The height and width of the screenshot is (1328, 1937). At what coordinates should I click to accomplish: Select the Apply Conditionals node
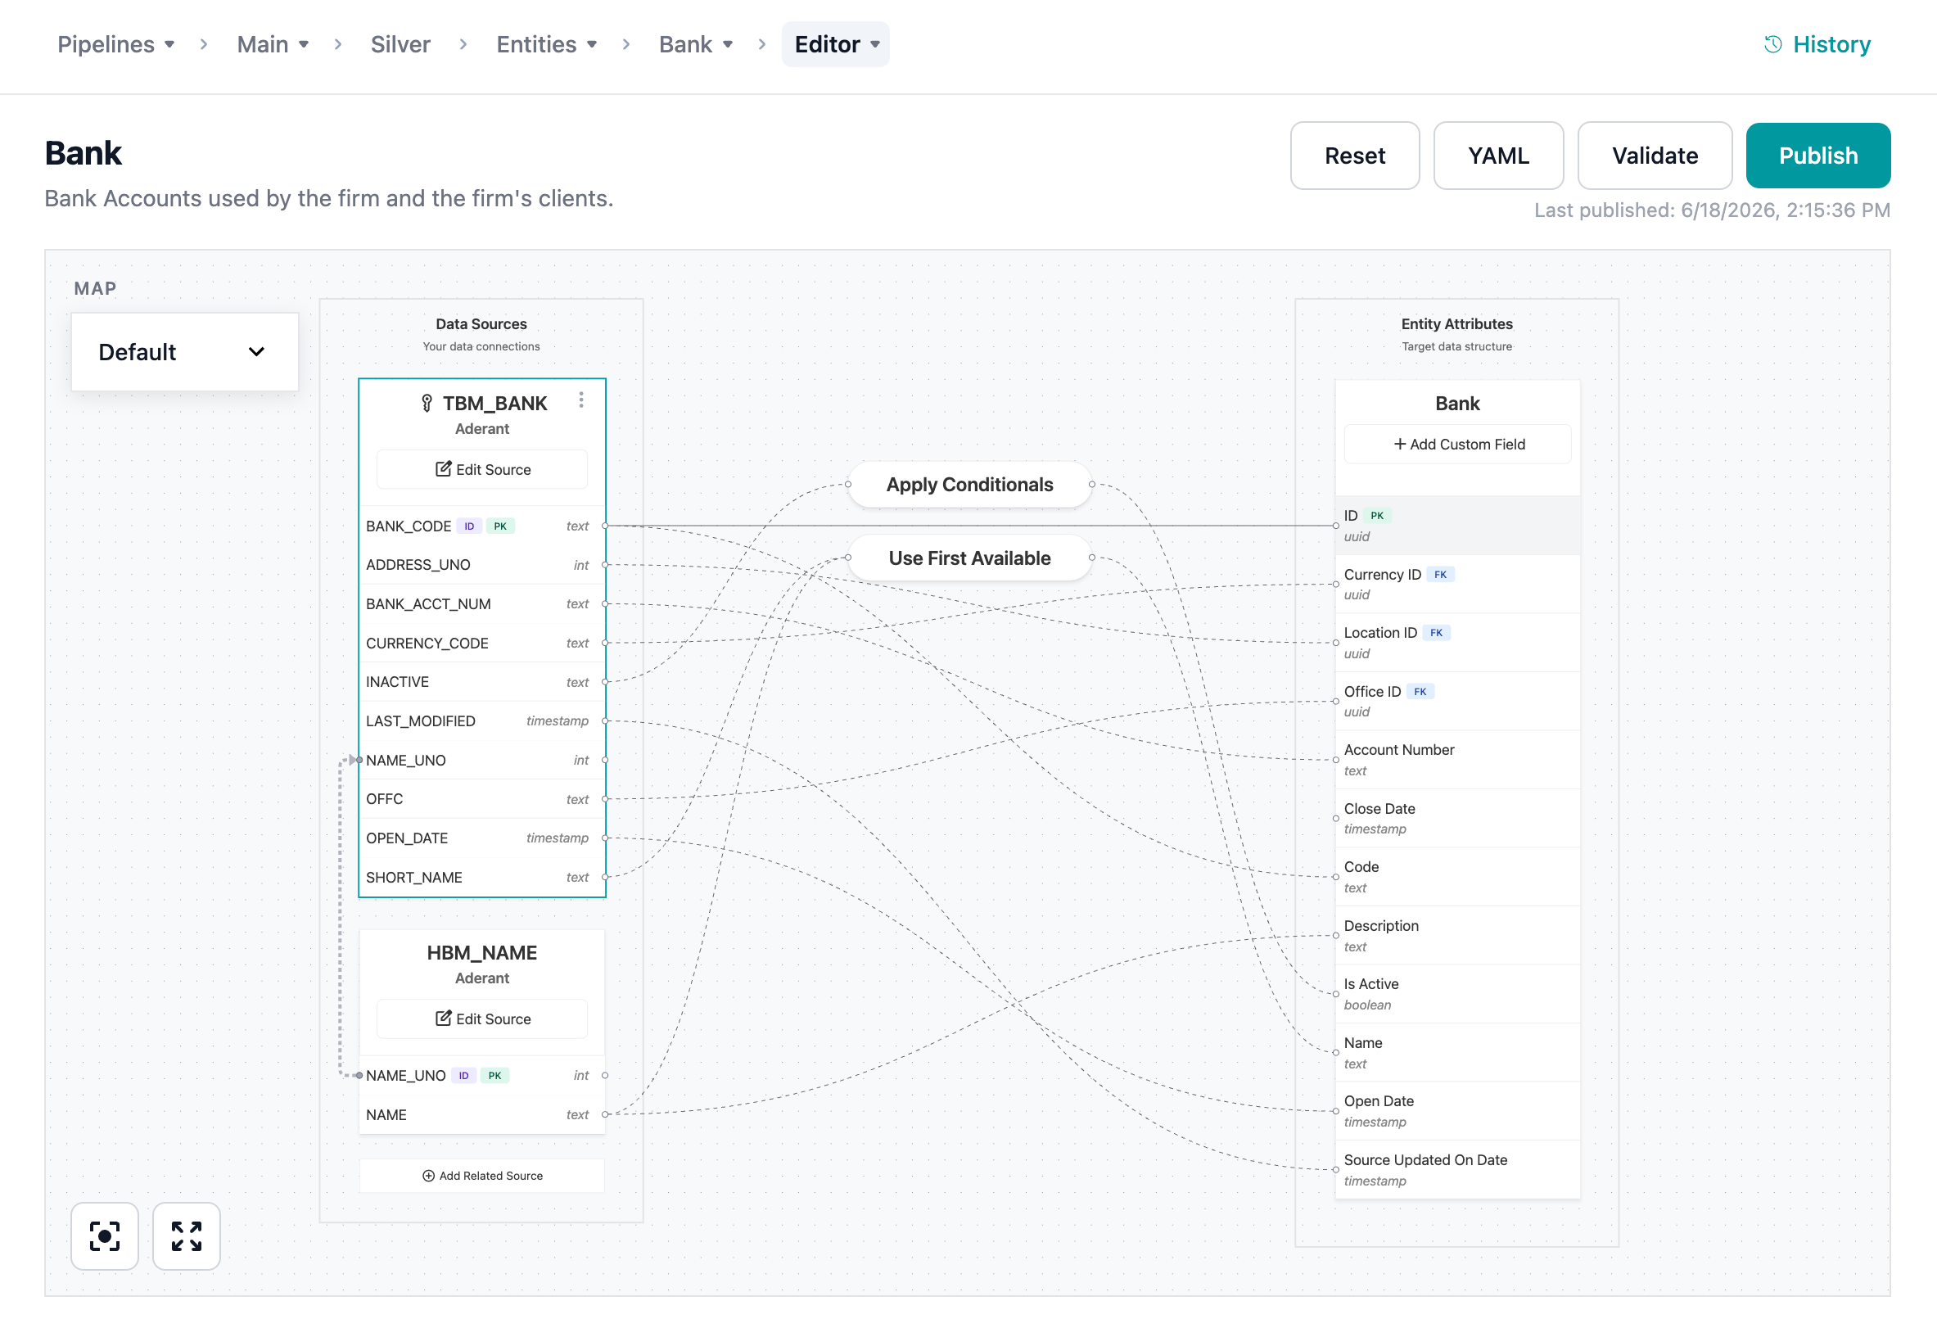pos(969,485)
